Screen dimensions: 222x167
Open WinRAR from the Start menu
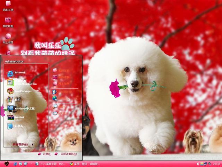(16, 117)
